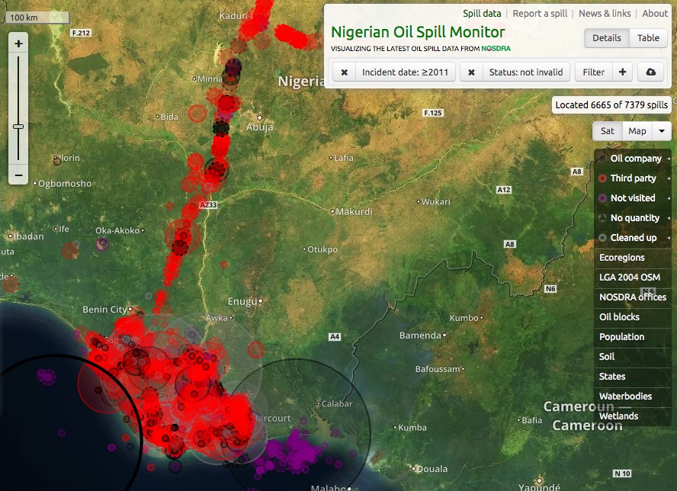677x491 pixels.
Task: Open the base layer dropdown arrow beside Map
Action: [662, 131]
